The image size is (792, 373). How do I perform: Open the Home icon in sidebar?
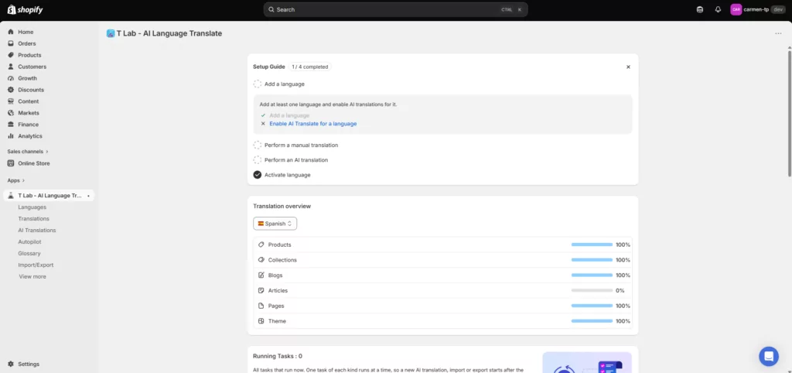11,32
